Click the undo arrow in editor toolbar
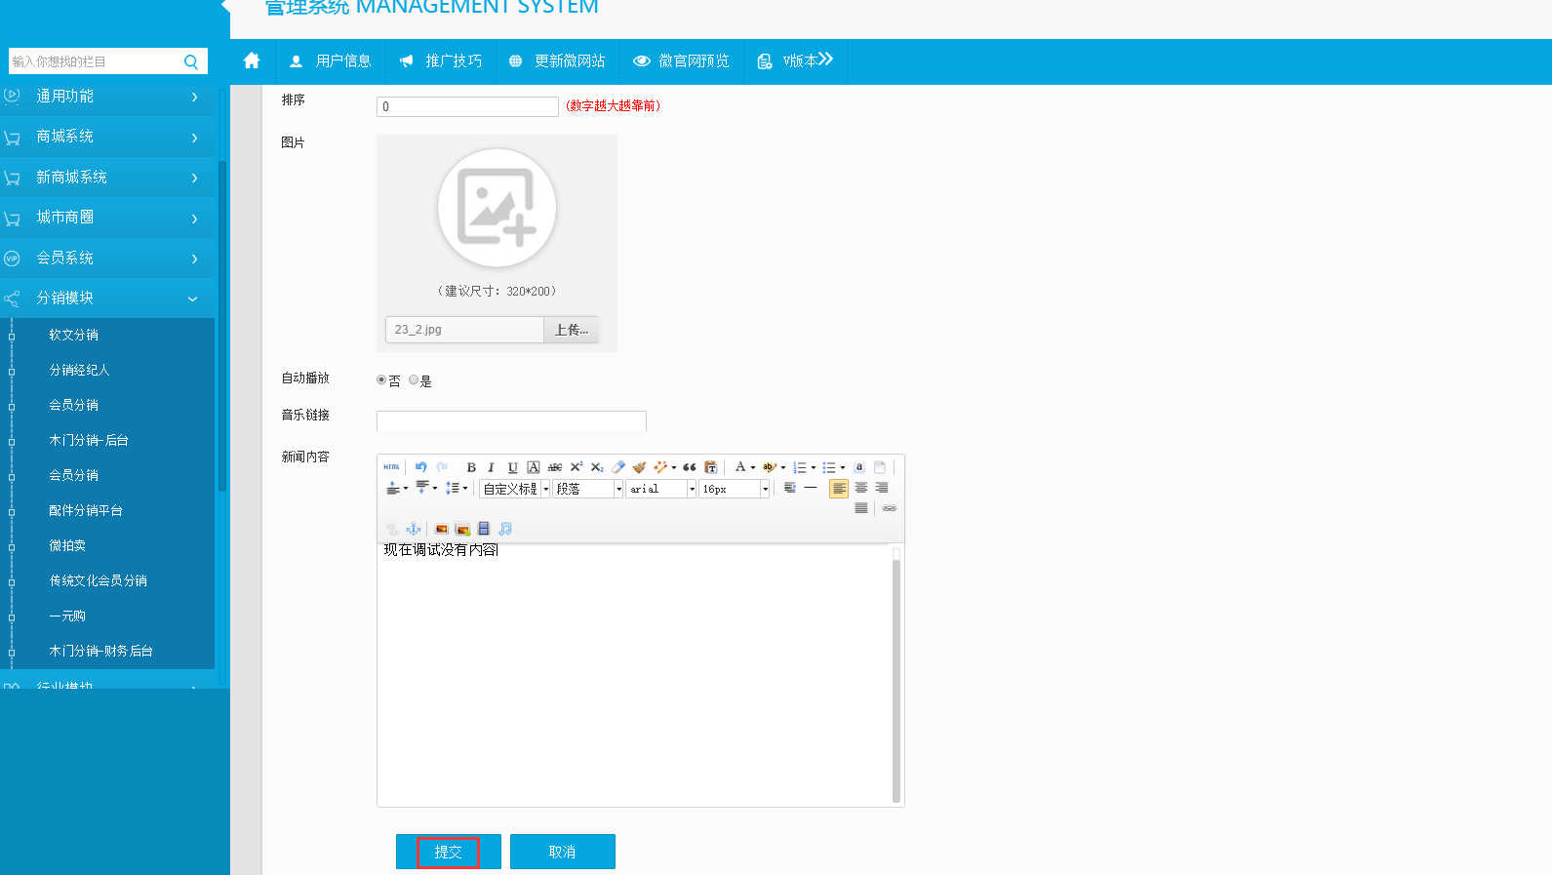This screenshot has width=1552, height=875. [x=420, y=467]
